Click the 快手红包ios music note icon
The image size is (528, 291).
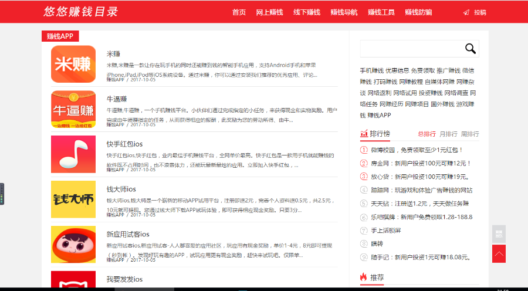[73, 154]
